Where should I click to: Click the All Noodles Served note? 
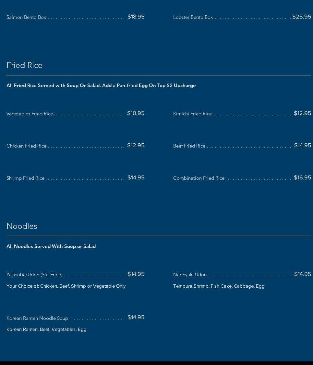pos(51,246)
